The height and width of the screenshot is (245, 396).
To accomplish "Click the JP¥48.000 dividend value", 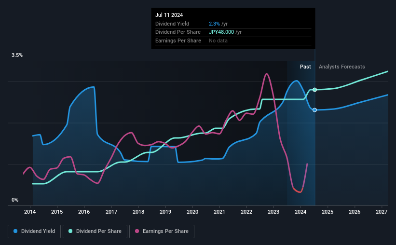I will (x=221, y=32).
